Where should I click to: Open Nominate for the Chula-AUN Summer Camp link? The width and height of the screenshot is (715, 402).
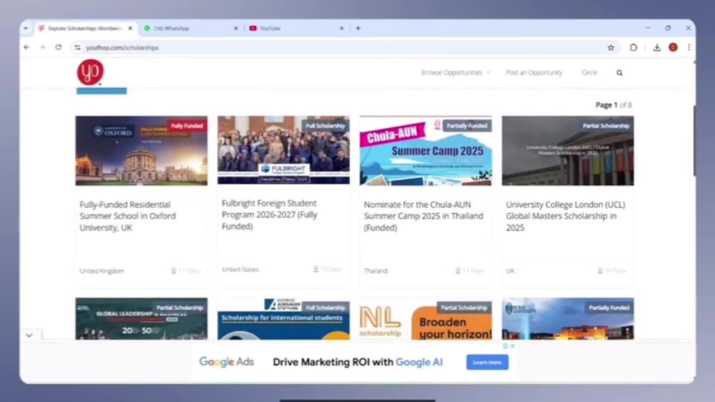point(423,216)
